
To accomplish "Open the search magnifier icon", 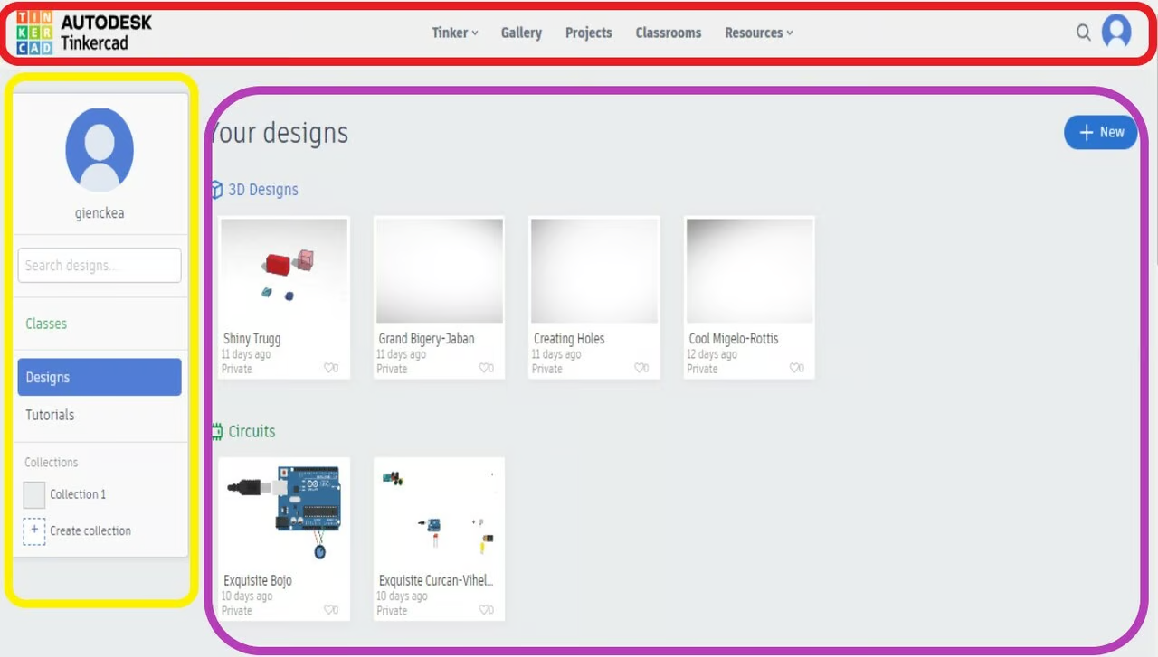I will 1083,33.
